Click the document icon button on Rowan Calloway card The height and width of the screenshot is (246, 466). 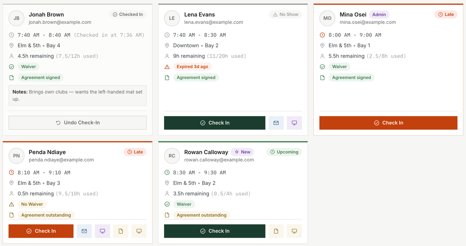(276, 231)
